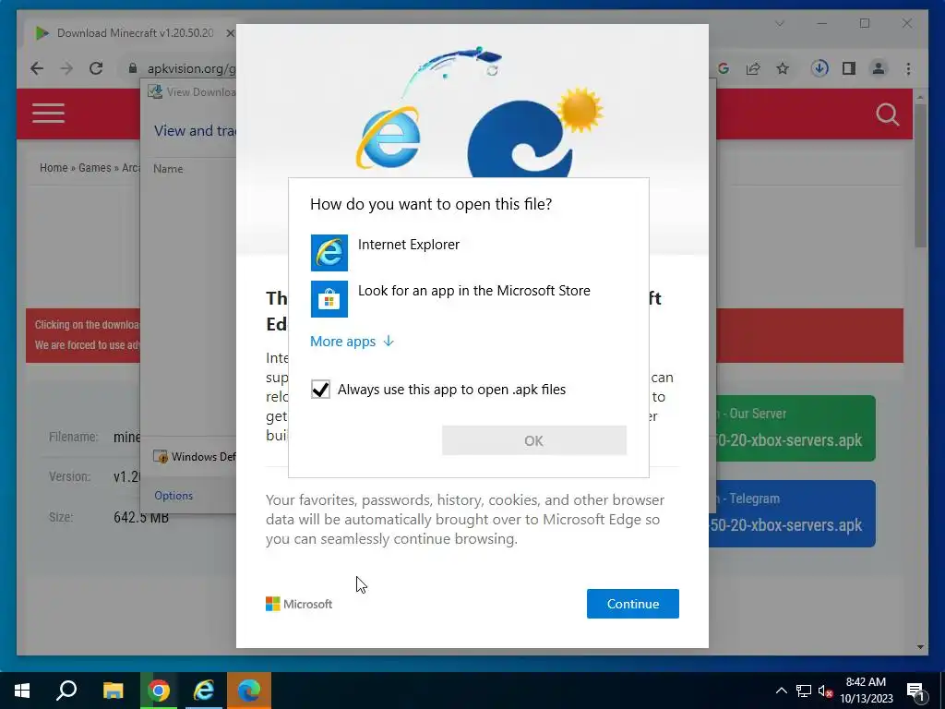Toggle Chrome side panel
The image size is (945, 709).
pos(849,68)
